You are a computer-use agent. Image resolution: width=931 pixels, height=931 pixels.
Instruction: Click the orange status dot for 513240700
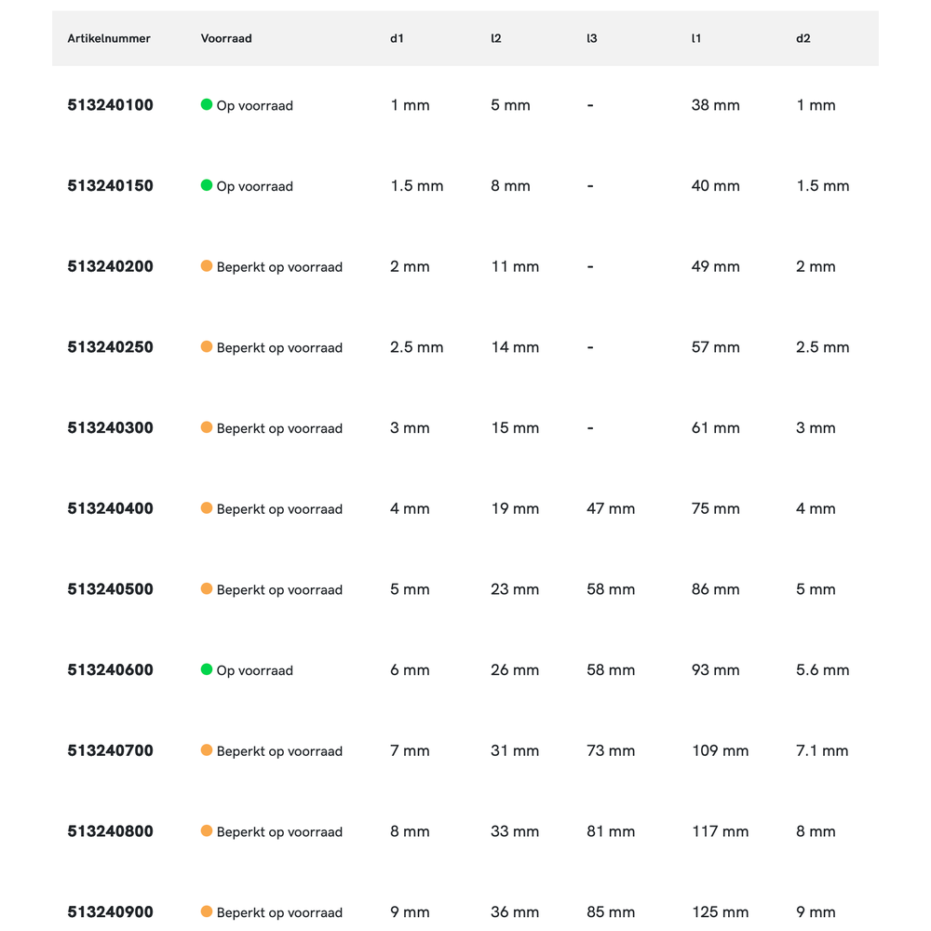pyautogui.click(x=207, y=750)
